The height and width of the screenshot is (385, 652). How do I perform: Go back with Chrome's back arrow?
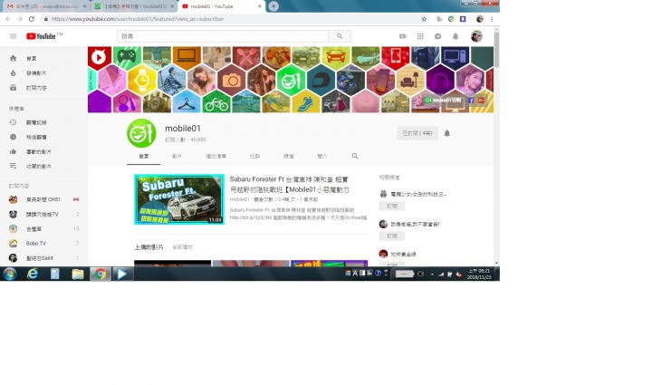pos(8,19)
